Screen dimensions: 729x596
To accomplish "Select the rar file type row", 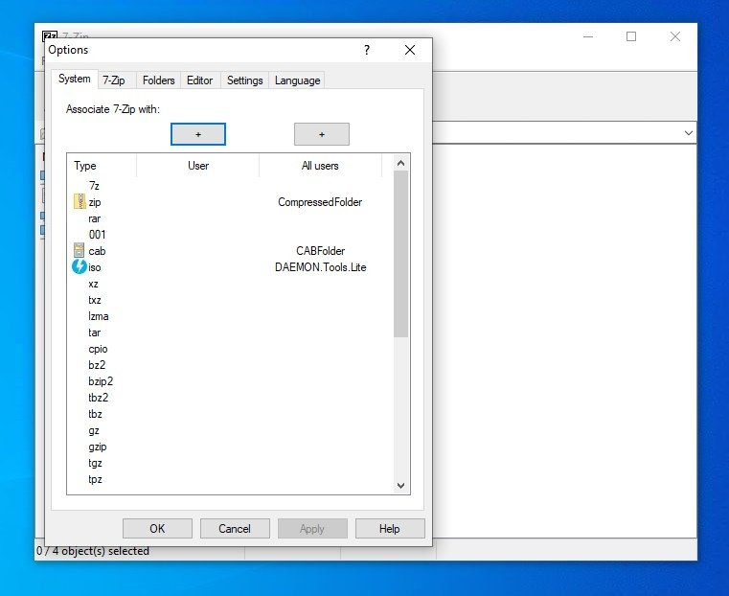I will pos(230,218).
